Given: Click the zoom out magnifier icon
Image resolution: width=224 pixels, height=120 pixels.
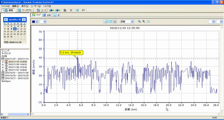Looking at the screenshot, I should (144, 21).
